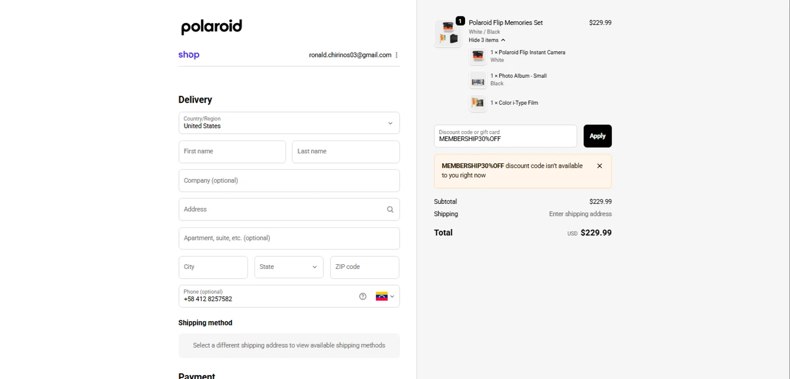Click the Apply discount button
The width and height of the screenshot is (790, 379).
pos(598,136)
